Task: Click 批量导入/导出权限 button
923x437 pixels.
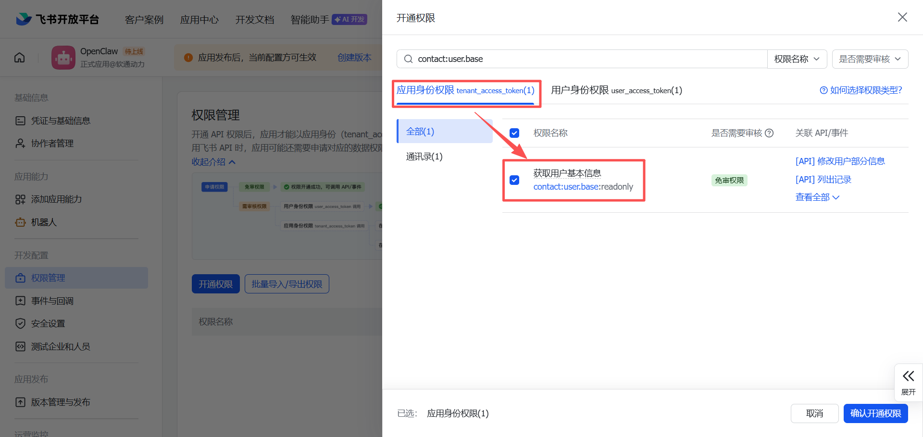Action: 287,284
